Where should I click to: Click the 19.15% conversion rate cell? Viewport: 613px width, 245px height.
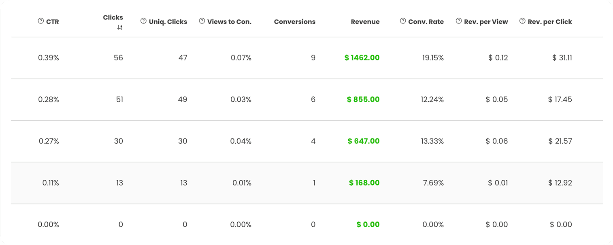pos(432,58)
